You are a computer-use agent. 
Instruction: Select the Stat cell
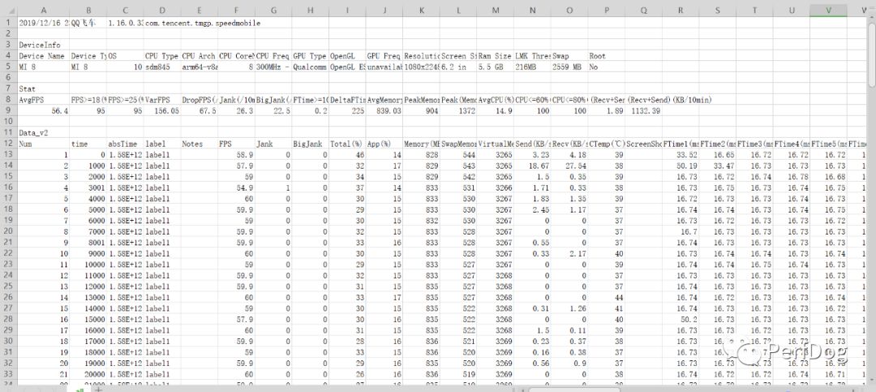tap(44, 88)
